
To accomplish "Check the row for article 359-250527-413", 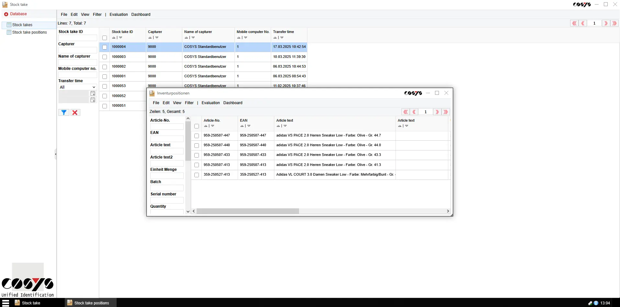I will [x=197, y=175].
